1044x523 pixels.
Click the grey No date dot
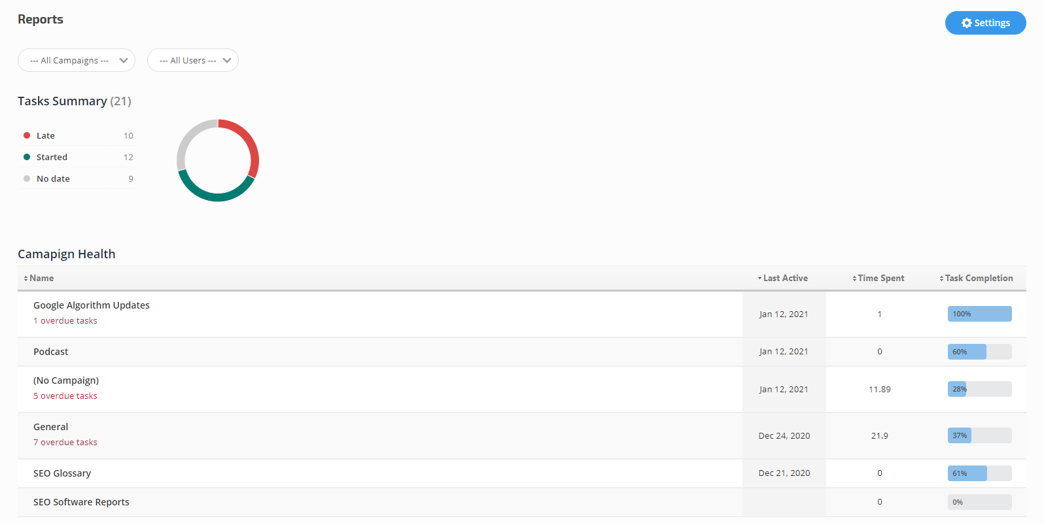(27, 178)
